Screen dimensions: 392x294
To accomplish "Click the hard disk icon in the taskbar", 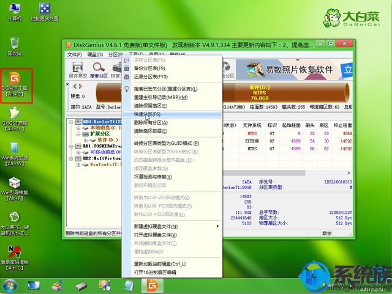I will (x=81, y=286).
